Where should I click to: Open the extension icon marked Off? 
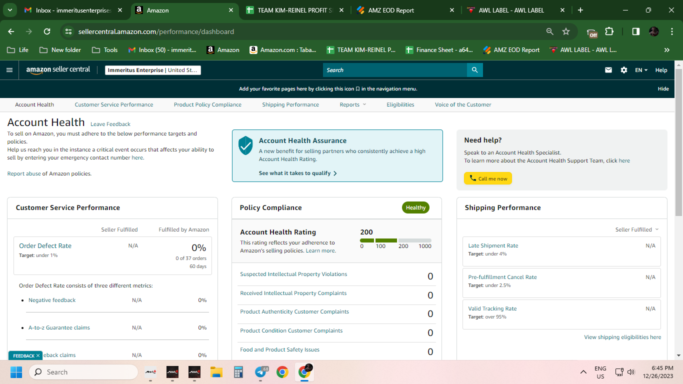592,32
